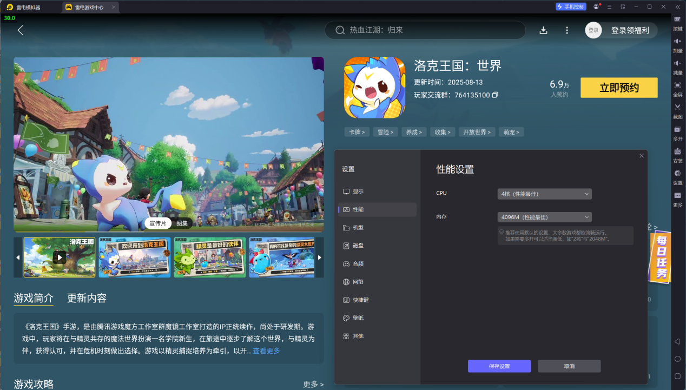Open the 截图 screenshot tool icon
Image resolution: width=686 pixels, height=390 pixels.
[x=678, y=108]
